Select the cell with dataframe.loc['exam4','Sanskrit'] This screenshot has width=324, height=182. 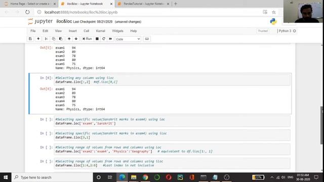click(x=172, y=121)
